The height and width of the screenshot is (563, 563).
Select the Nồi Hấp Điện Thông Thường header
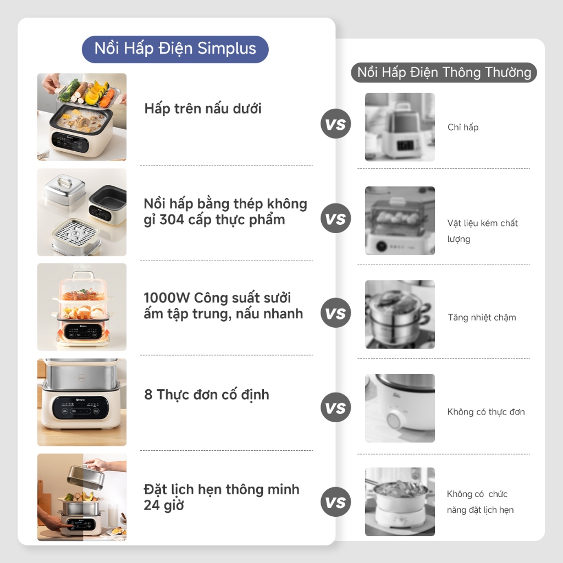[x=444, y=73]
